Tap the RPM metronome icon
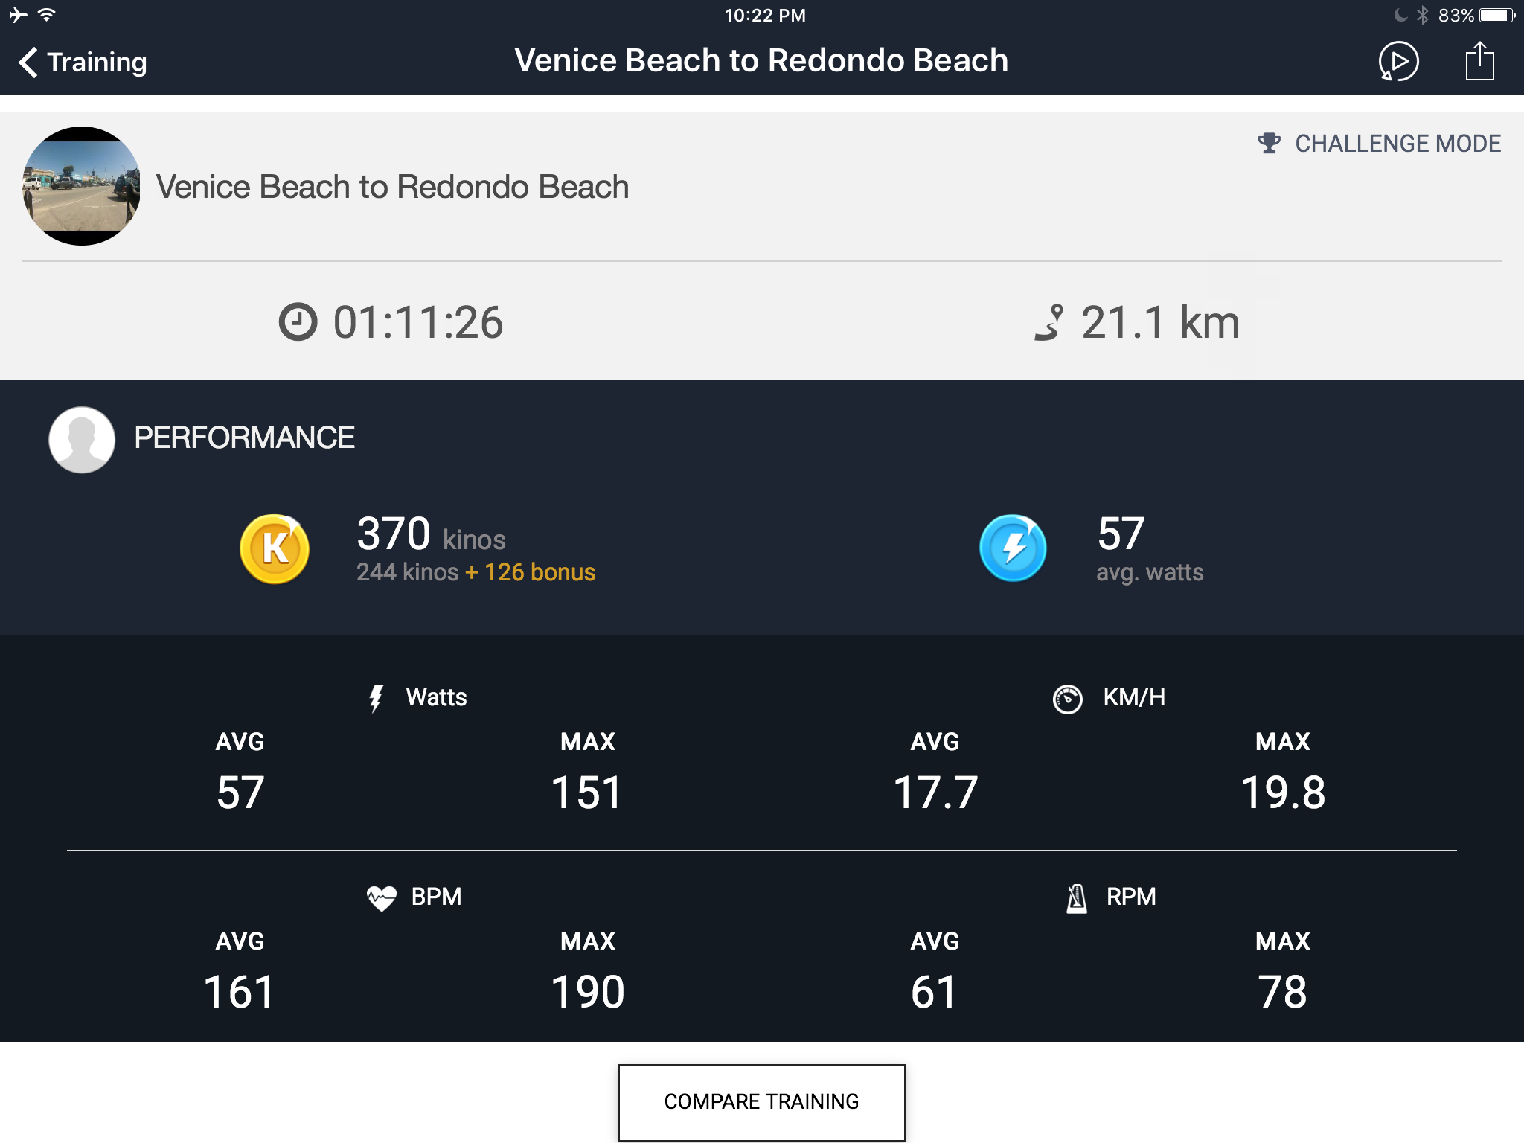 [x=1076, y=898]
